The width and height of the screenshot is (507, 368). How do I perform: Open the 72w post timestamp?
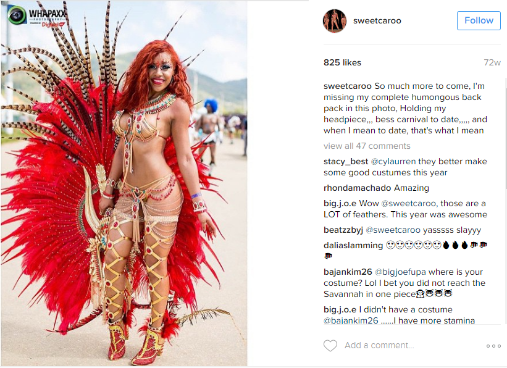click(492, 62)
